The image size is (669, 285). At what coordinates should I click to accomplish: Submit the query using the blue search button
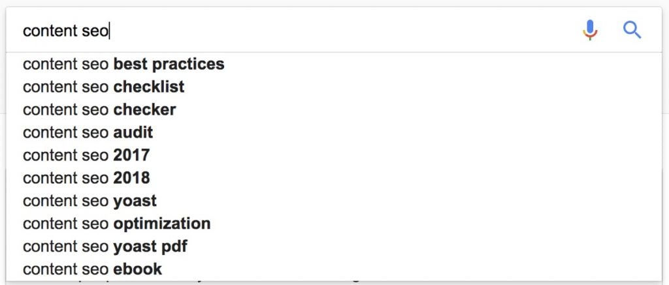click(632, 30)
